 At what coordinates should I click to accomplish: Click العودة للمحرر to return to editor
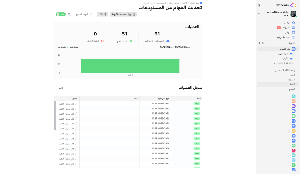coord(84,14)
